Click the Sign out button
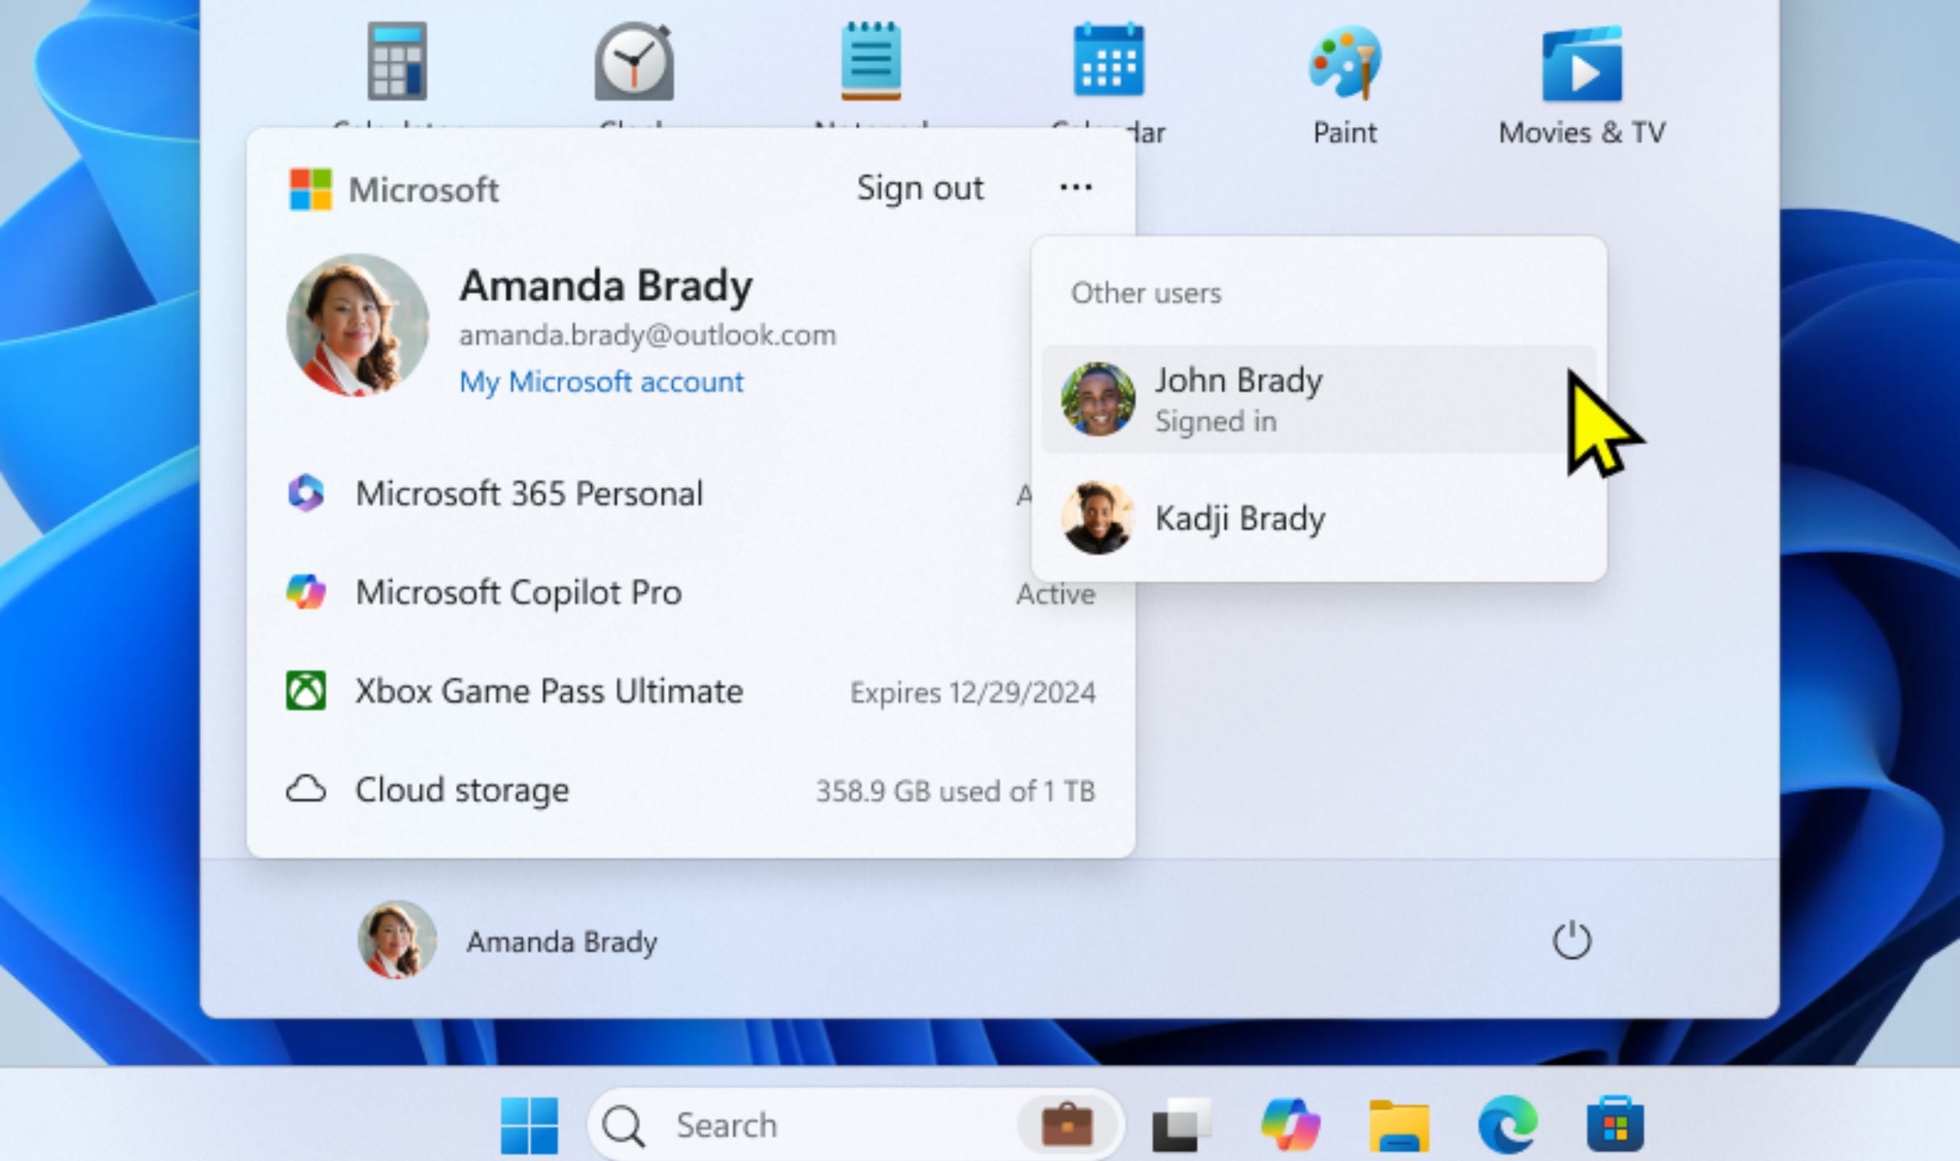 pyautogui.click(x=920, y=189)
